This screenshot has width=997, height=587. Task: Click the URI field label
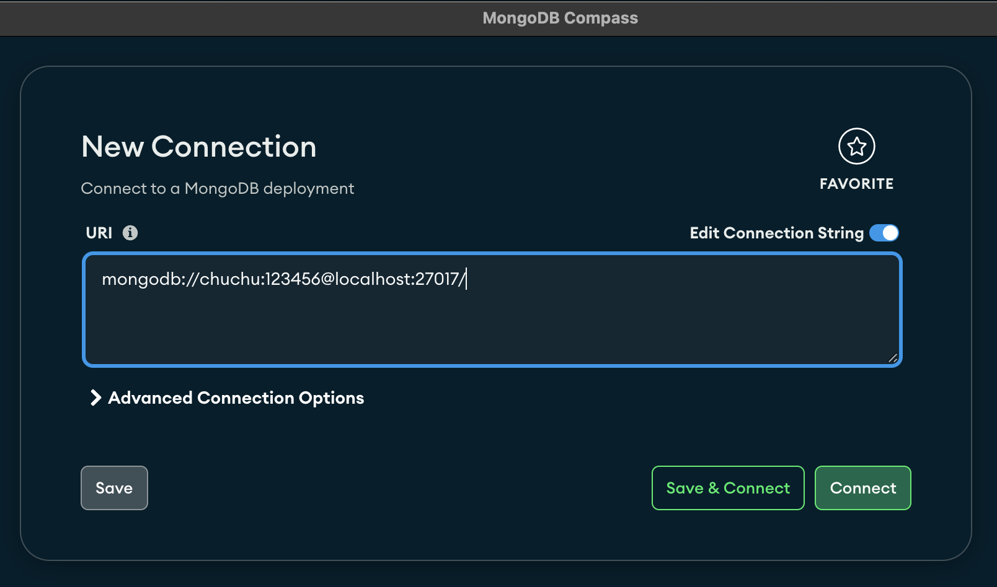(x=99, y=233)
